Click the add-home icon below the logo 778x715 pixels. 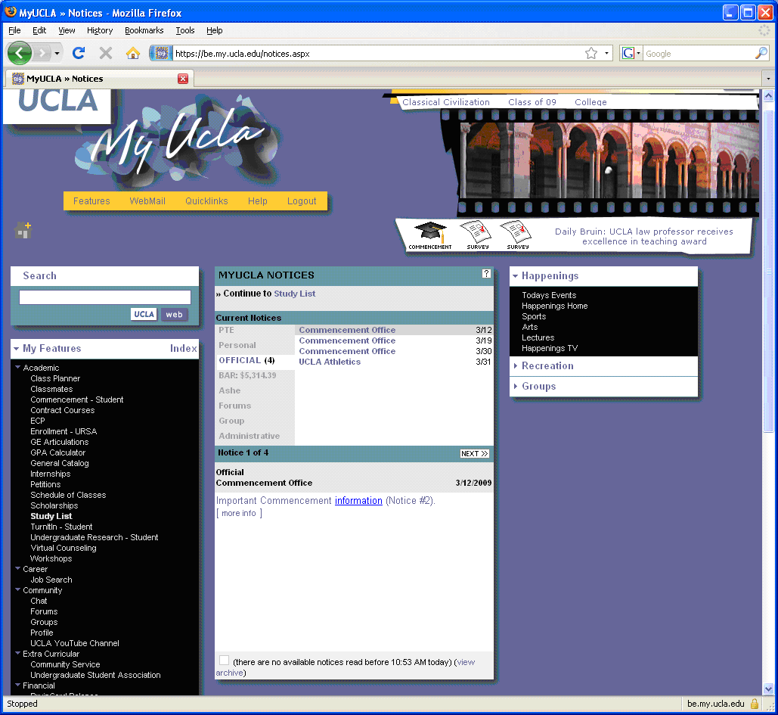(x=23, y=230)
